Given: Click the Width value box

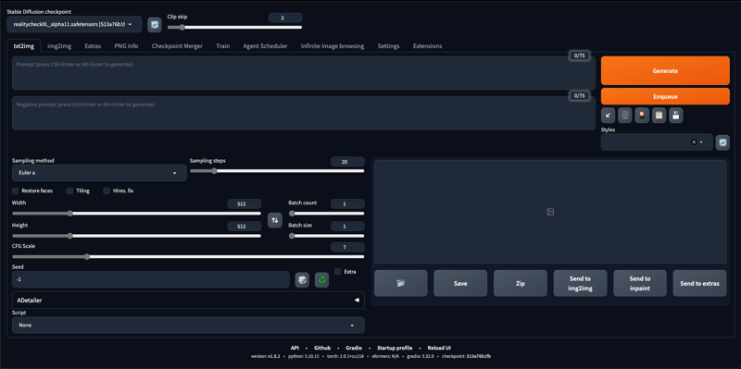Looking at the screenshot, I should pos(245,203).
